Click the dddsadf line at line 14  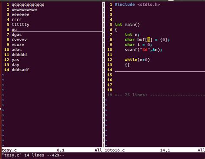(x=20, y=70)
